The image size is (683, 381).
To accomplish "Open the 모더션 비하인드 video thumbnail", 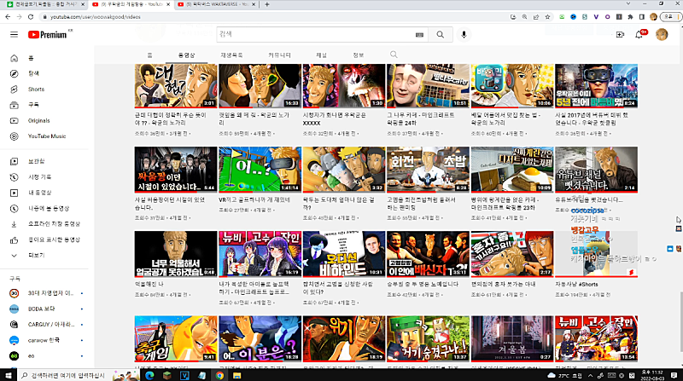I will pyautogui.click(x=344, y=254).
